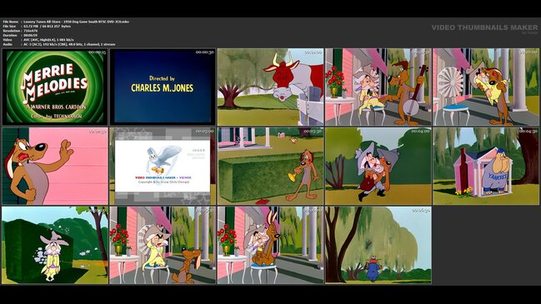
Task: Select the dog with trumpet by hedge thumbnail
Action: tap(270, 166)
